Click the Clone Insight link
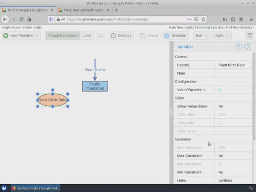The image size is (256, 192). [204, 27]
